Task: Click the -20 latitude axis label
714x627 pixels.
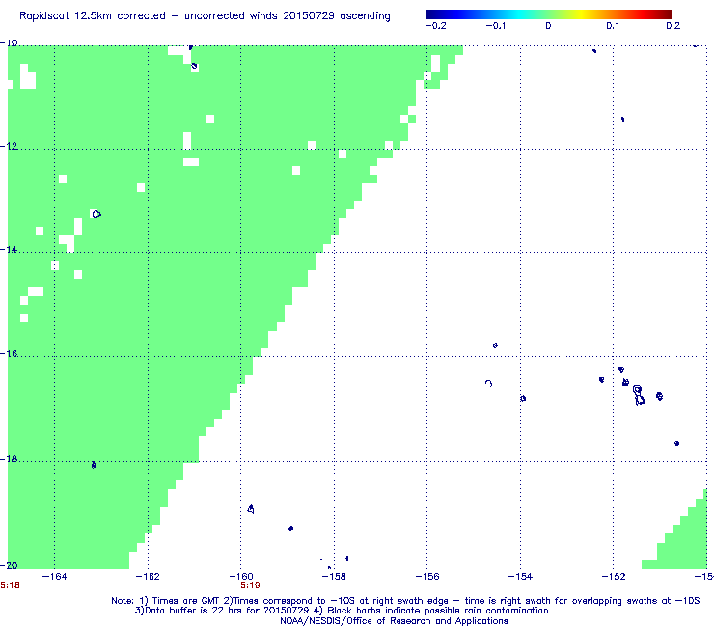Action: coord(9,565)
